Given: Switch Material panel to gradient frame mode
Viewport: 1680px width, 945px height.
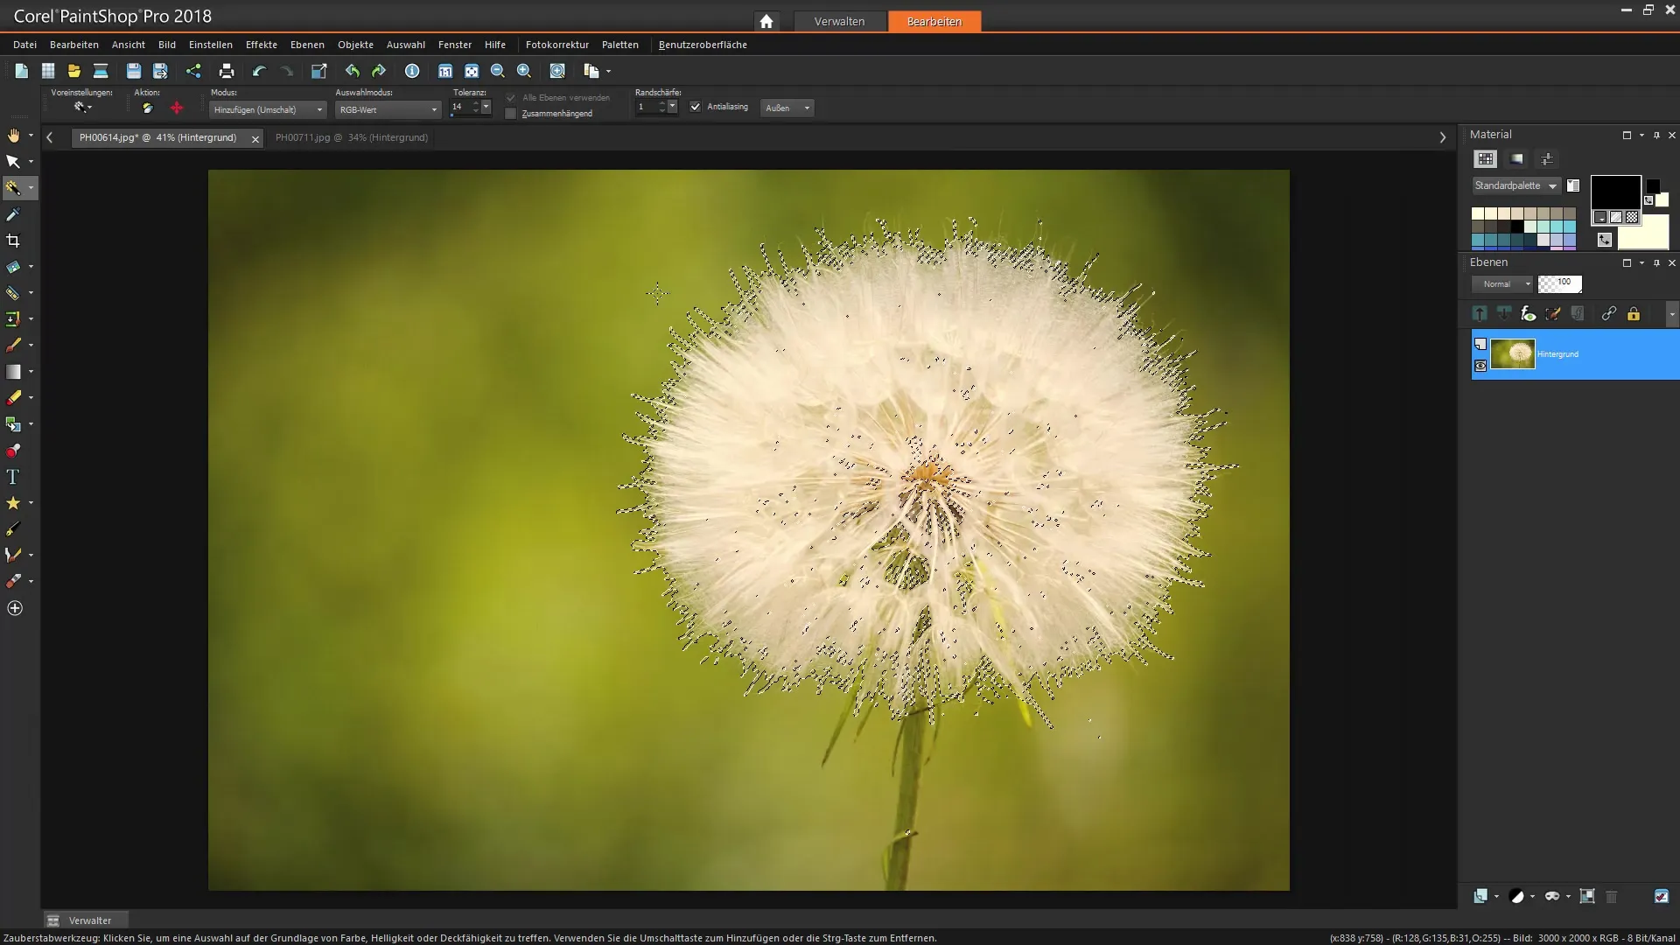Looking at the screenshot, I should (1517, 159).
